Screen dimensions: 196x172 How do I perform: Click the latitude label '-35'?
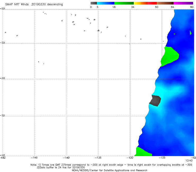[x=2, y=115]
